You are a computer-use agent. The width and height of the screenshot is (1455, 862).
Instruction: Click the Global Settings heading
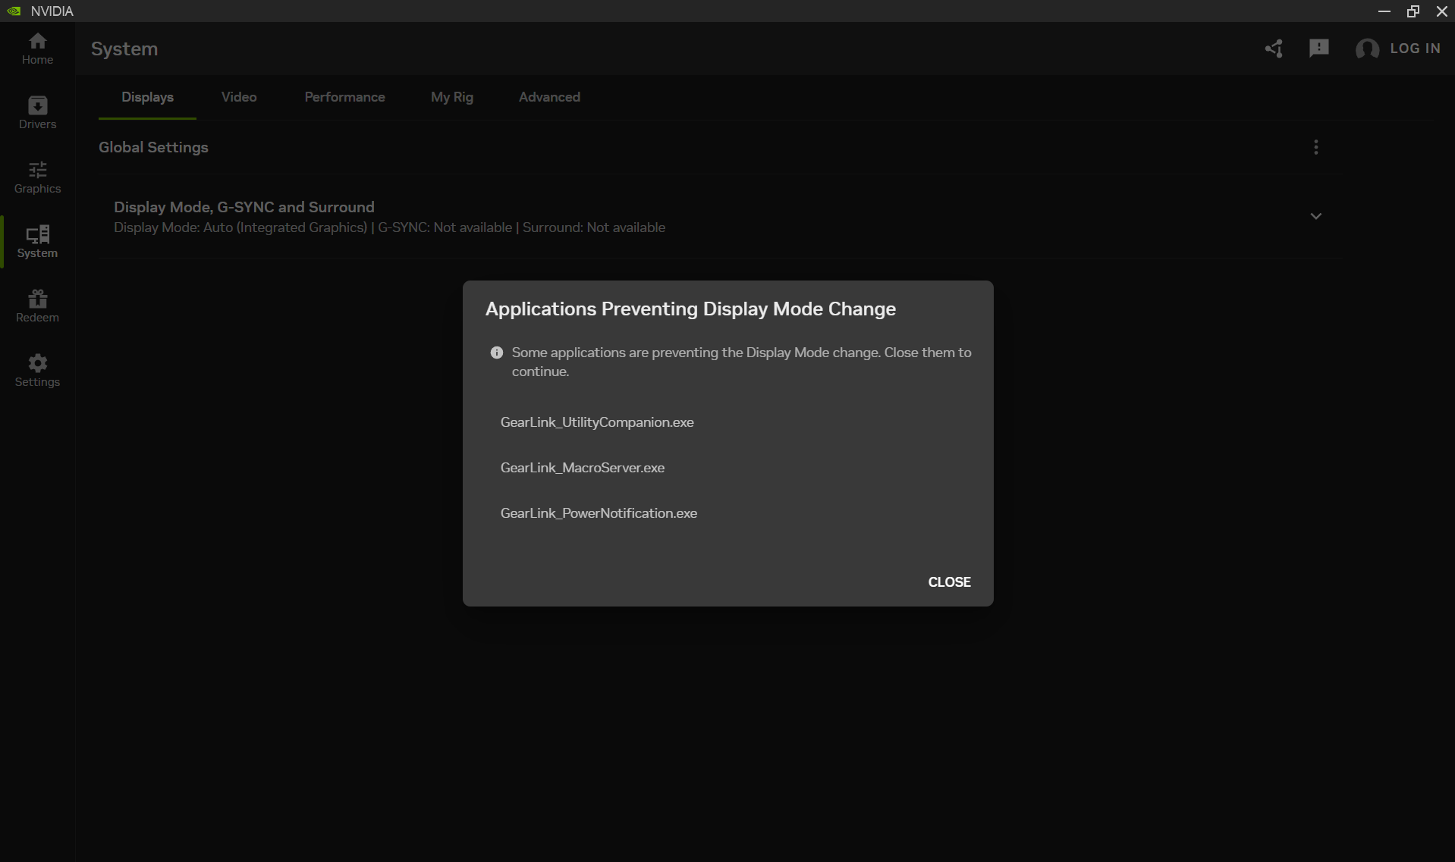tap(153, 147)
